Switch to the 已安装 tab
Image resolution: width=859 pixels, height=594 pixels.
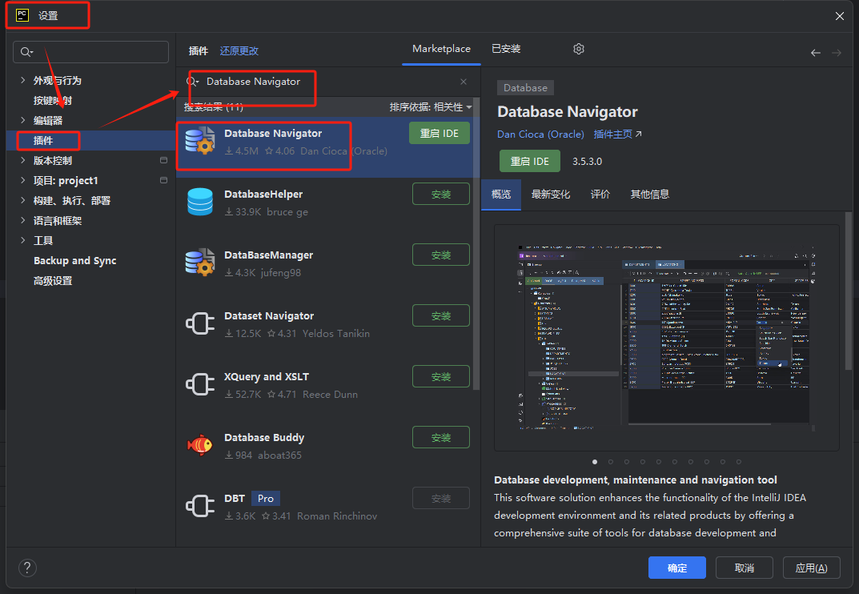(x=506, y=49)
